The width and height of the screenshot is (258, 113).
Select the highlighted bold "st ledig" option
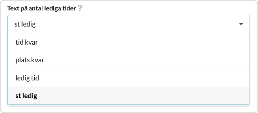(x=129, y=96)
